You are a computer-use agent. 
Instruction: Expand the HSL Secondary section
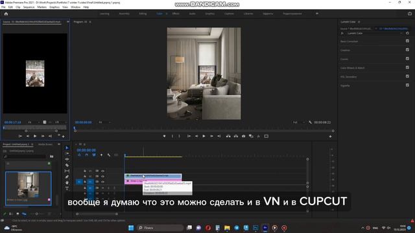(348, 77)
